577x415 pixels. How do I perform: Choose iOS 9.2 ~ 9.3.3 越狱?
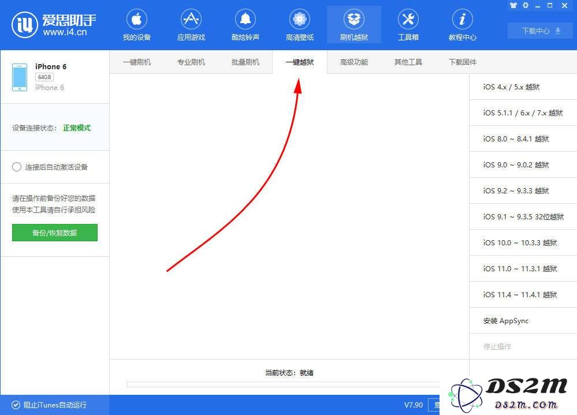(523, 191)
